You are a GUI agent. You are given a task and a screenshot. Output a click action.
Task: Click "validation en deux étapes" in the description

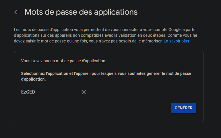tap(143, 35)
